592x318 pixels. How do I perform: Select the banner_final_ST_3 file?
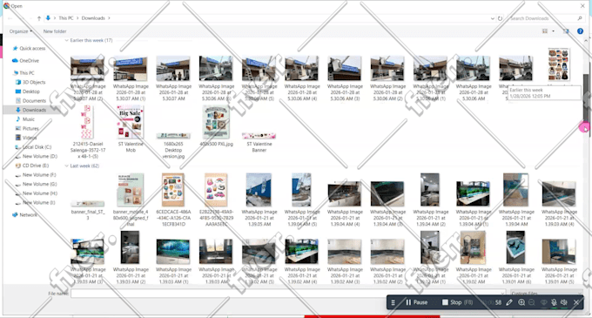(88, 211)
